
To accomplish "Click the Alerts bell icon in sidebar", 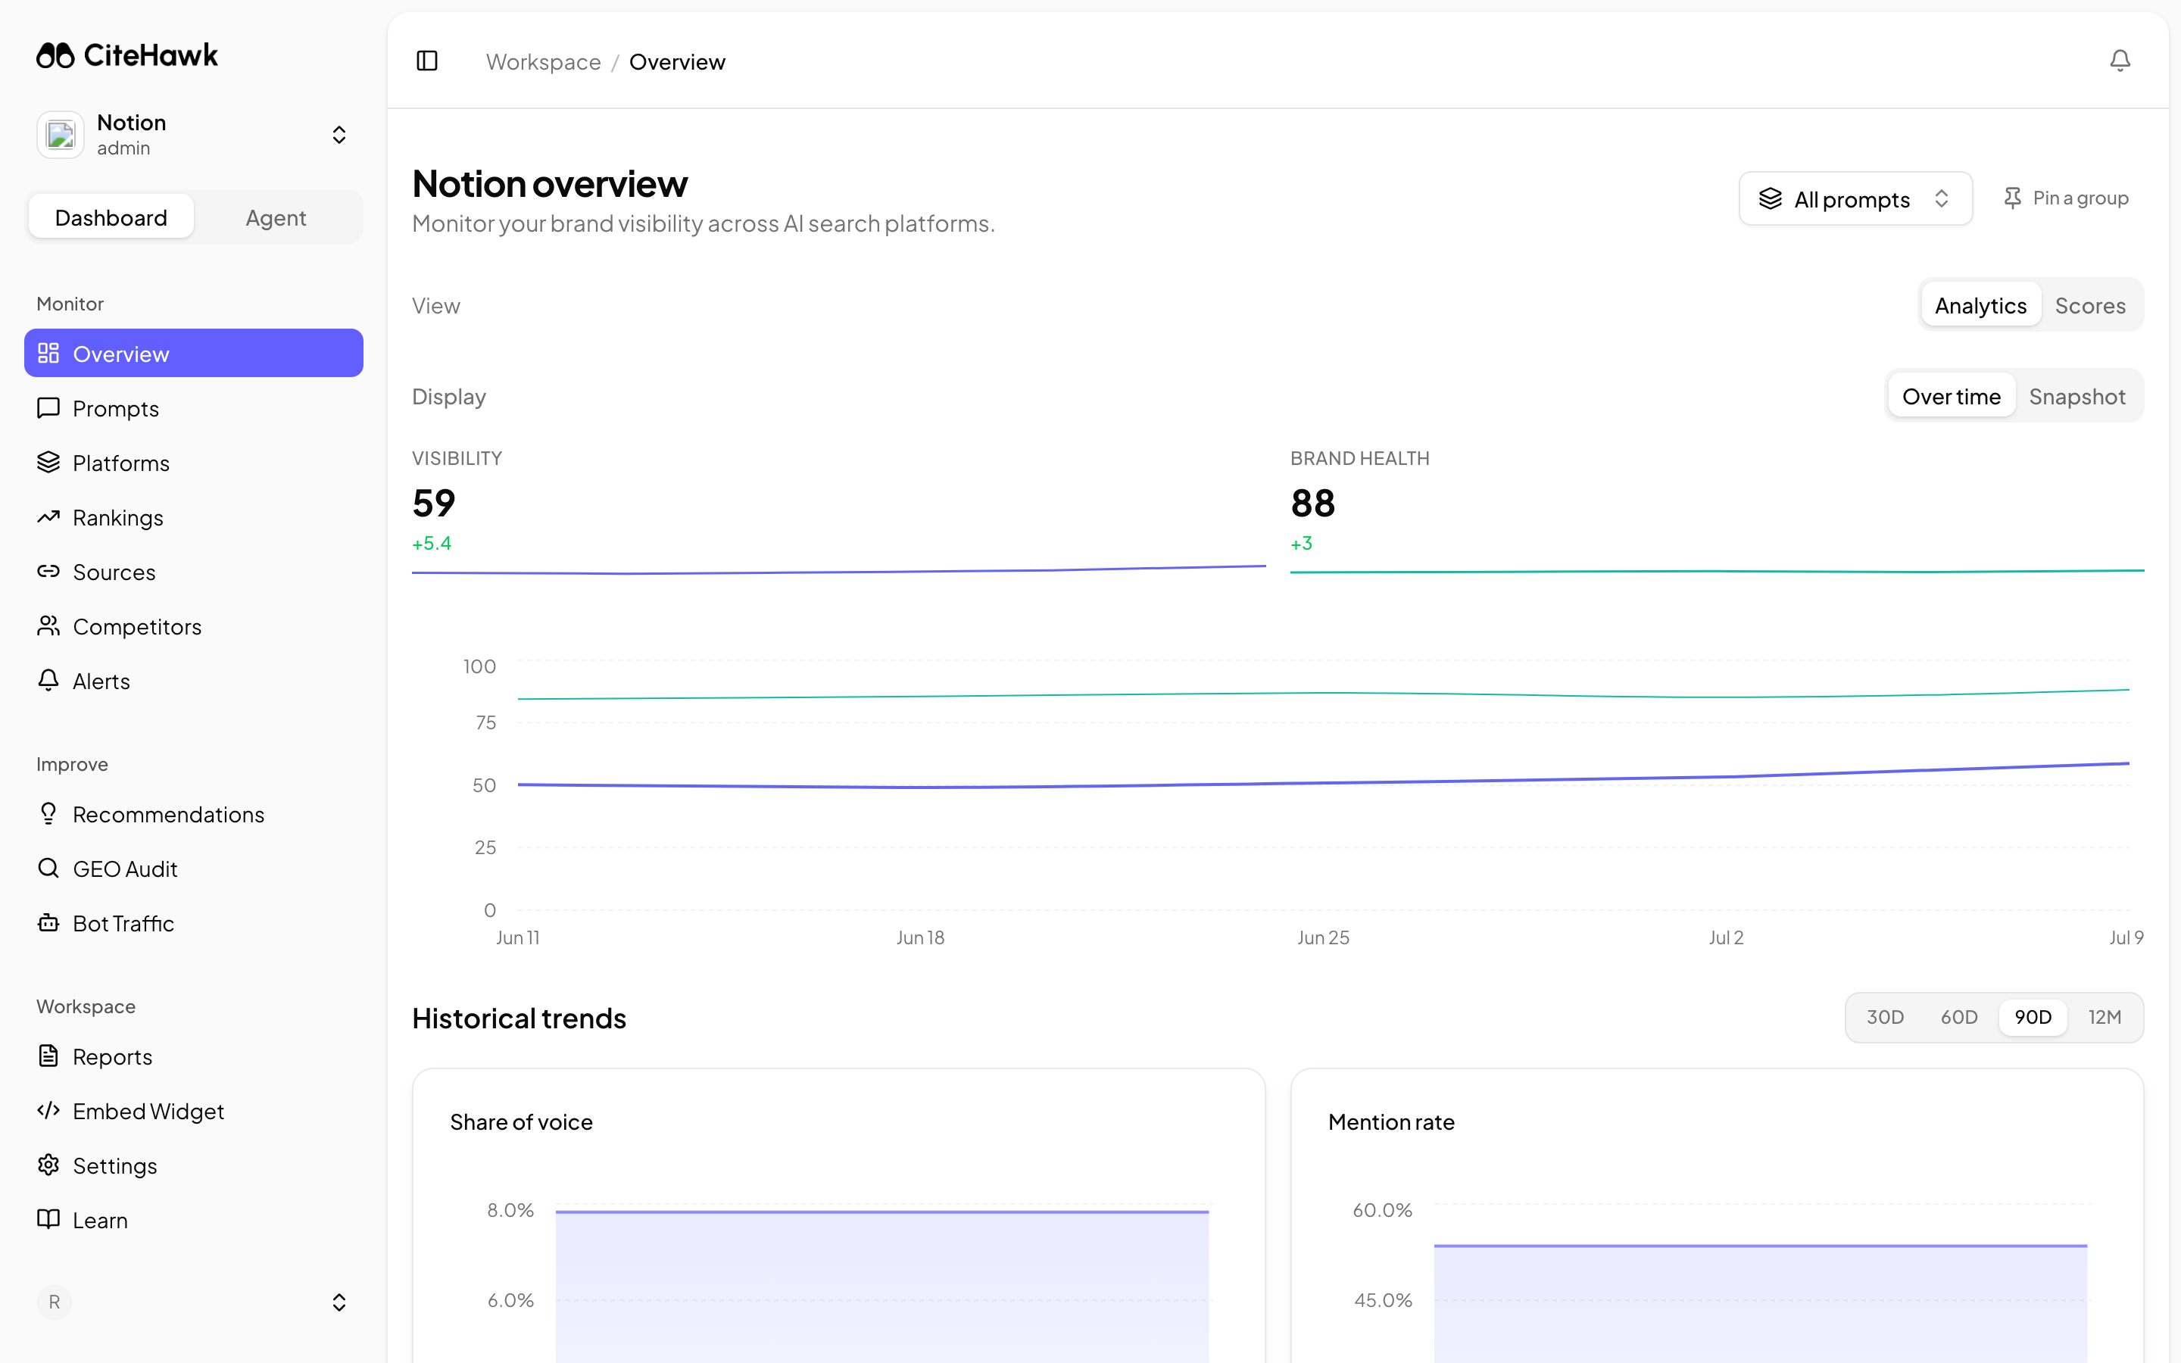I will pos(48,681).
